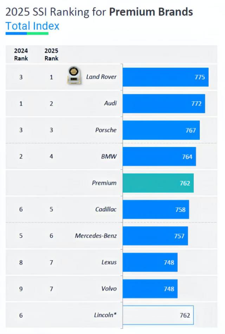Click the Cadillac brand label
Viewport: 225px width, 334px height.
[106, 210]
